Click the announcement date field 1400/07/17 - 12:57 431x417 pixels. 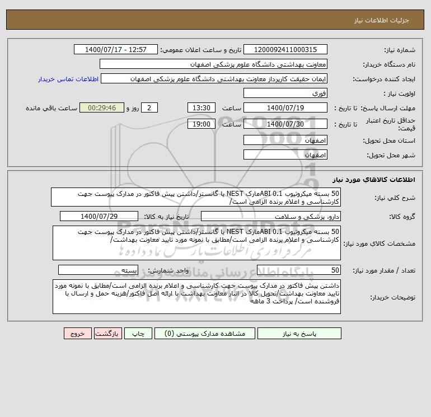pyautogui.click(x=116, y=49)
